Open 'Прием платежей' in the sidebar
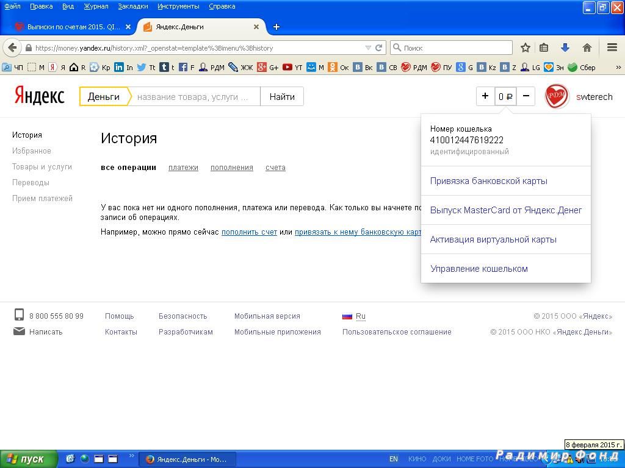 click(x=42, y=199)
